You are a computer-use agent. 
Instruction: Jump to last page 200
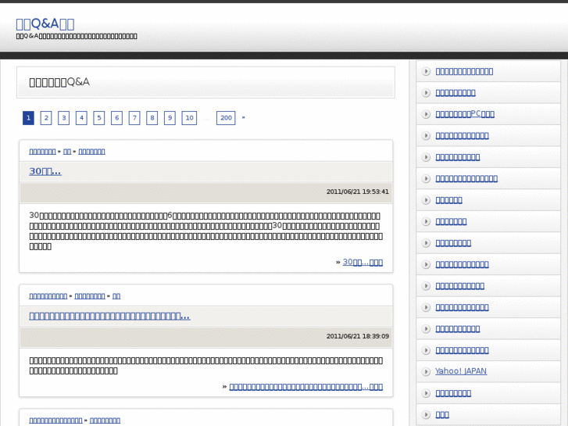click(226, 118)
